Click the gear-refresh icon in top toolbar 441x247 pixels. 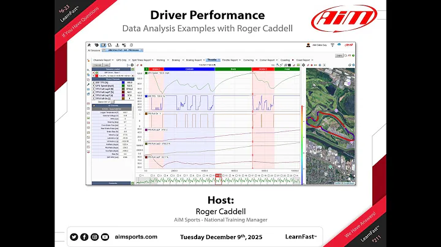97,45
